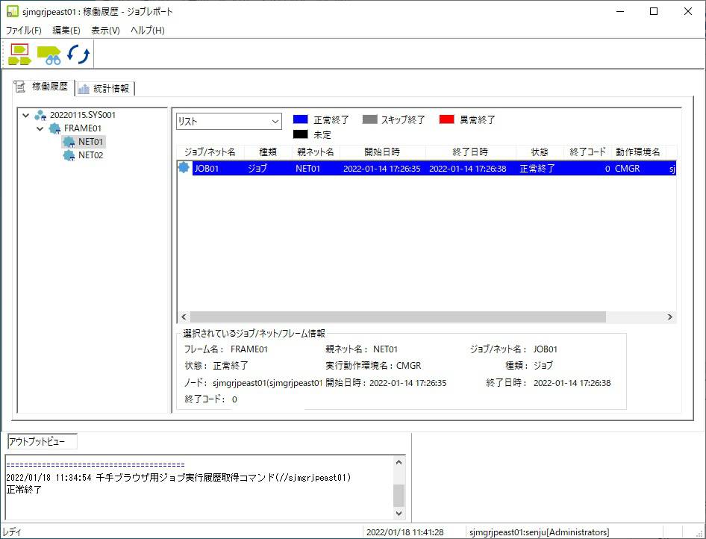Select NET02 in the tree

(x=90, y=155)
